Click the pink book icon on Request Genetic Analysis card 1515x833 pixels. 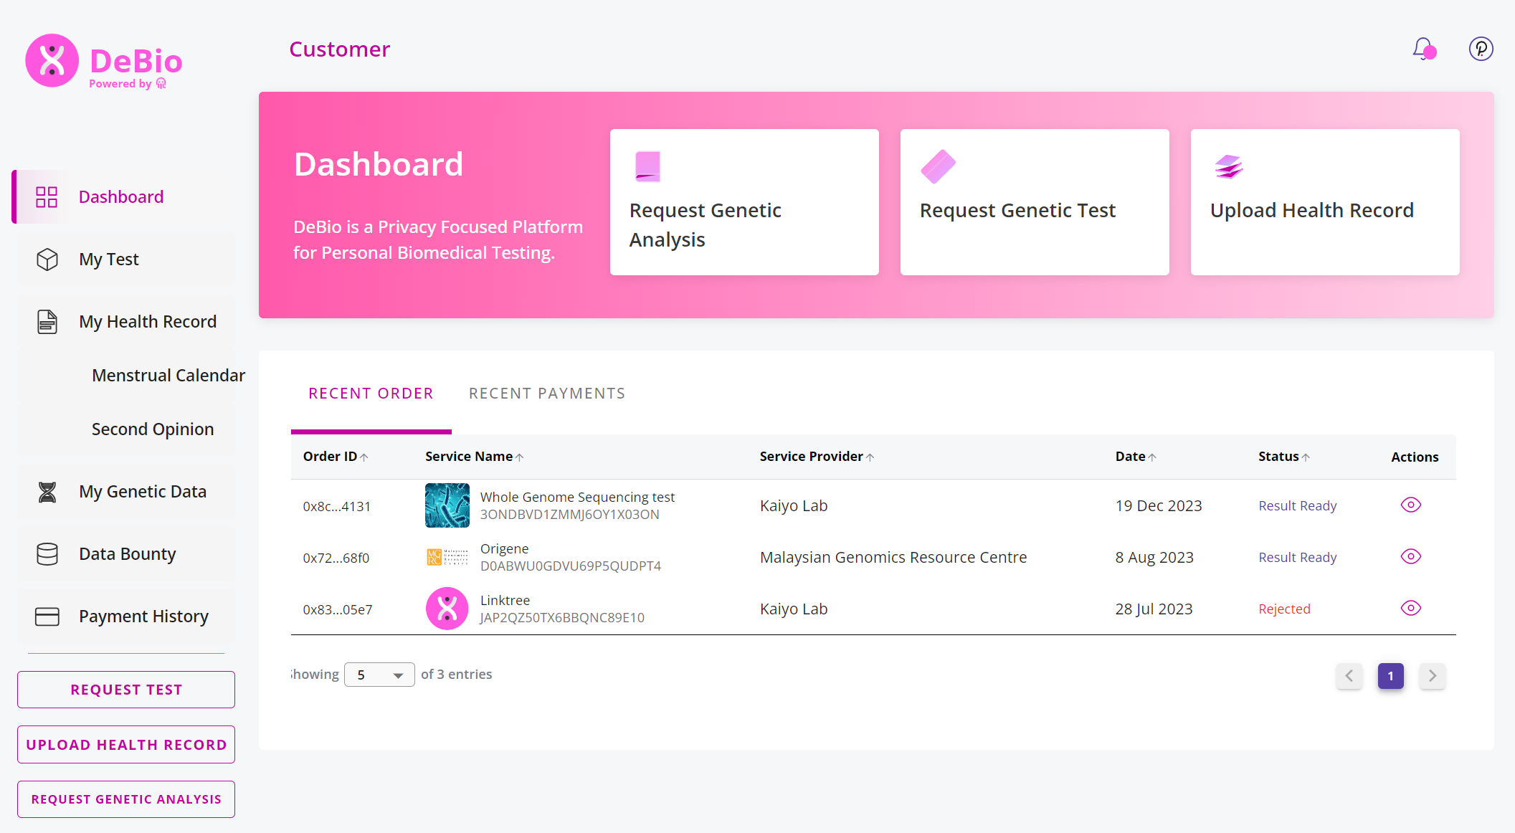[647, 166]
